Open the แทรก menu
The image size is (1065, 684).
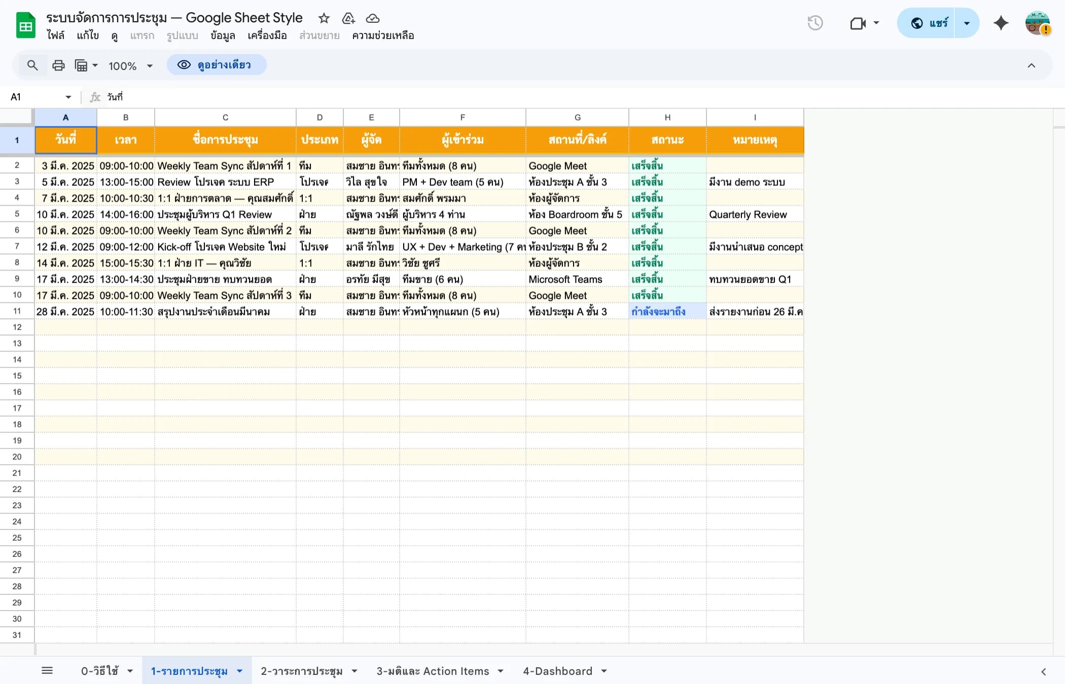pyautogui.click(x=142, y=35)
